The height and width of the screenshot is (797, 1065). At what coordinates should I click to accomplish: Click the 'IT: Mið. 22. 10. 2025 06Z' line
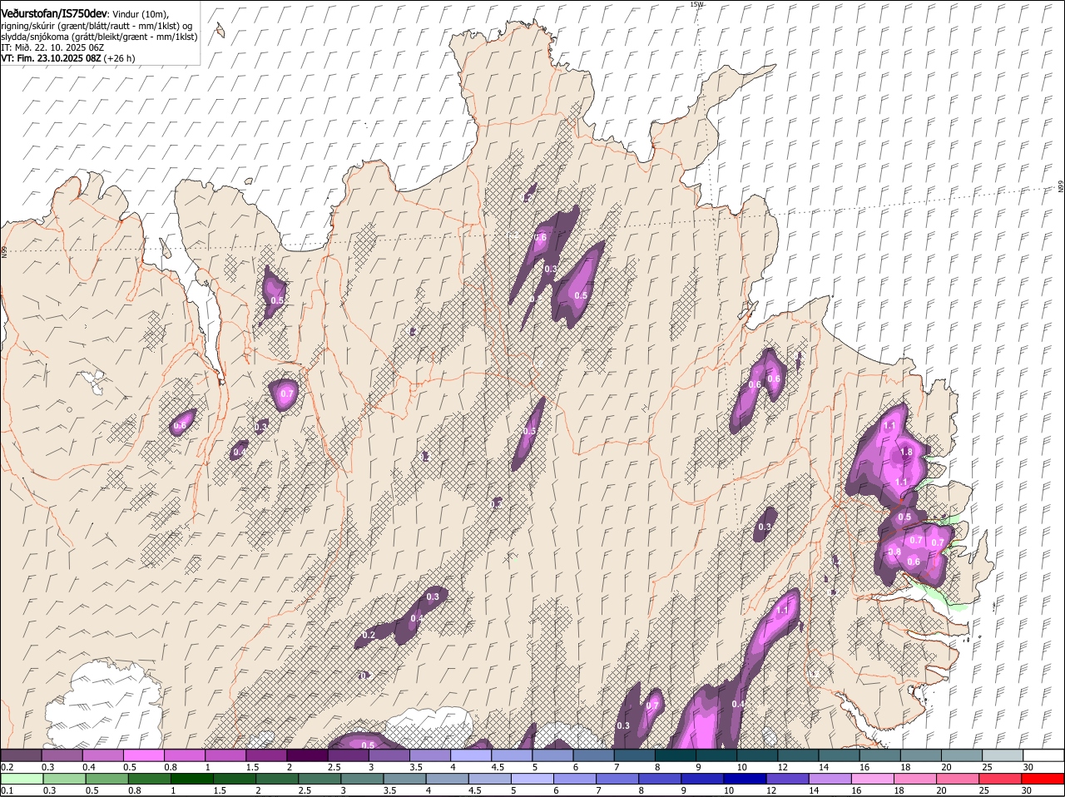52,48
